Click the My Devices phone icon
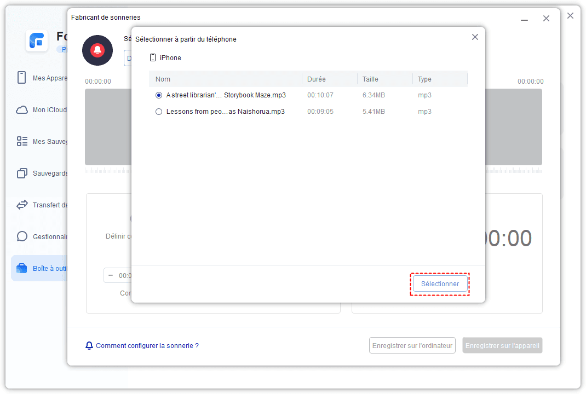The width and height of the screenshot is (586, 394). (x=22, y=78)
